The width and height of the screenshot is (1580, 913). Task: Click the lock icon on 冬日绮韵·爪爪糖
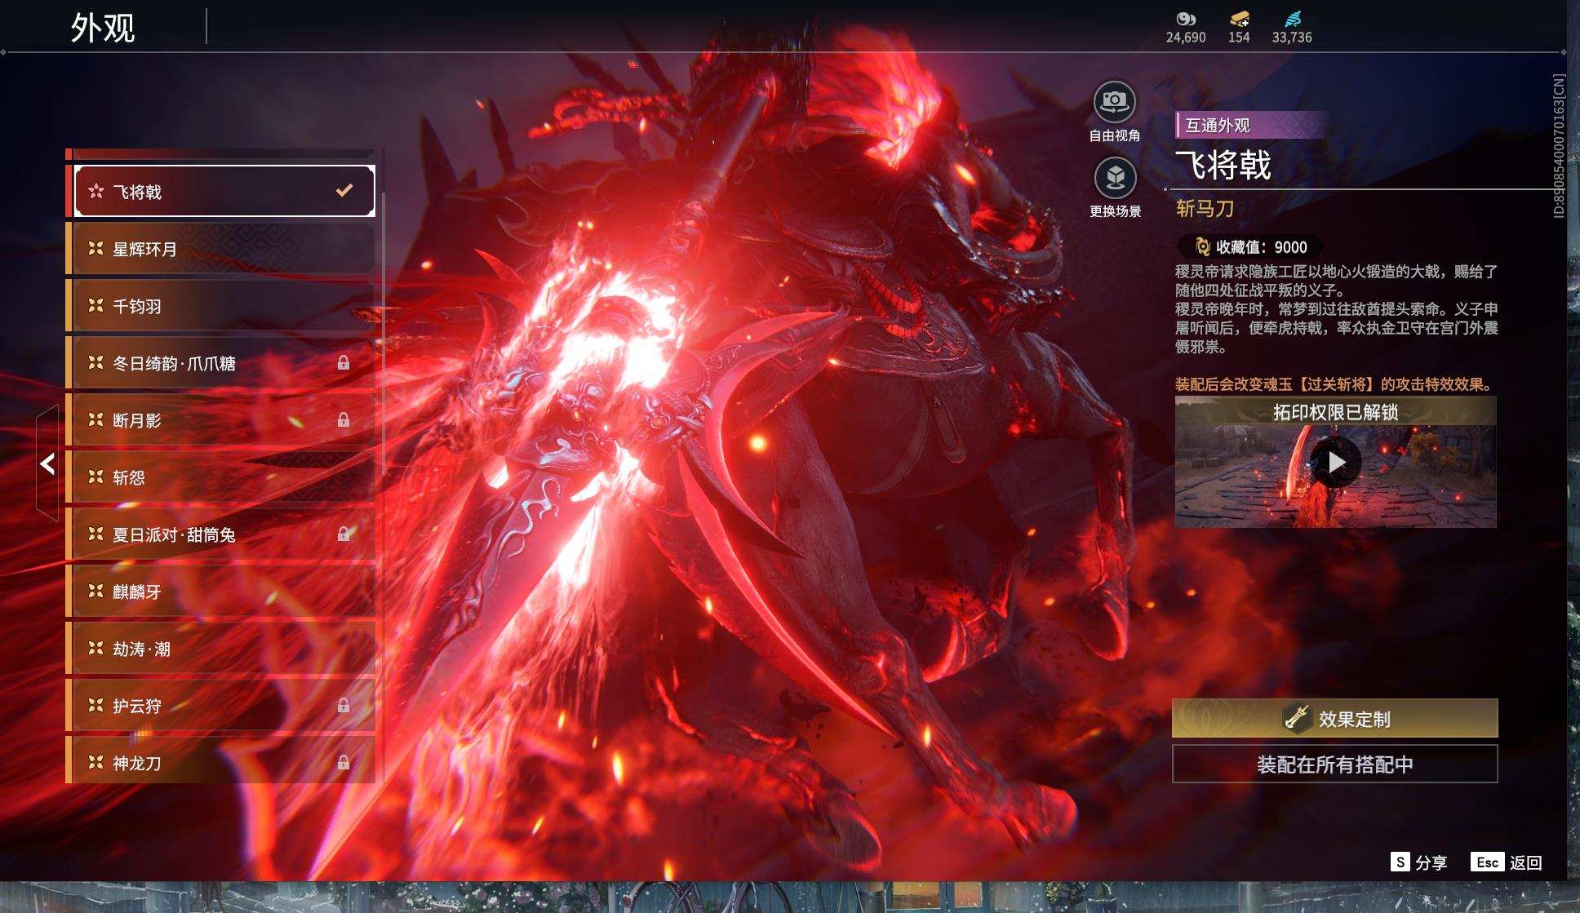tap(344, 363)
